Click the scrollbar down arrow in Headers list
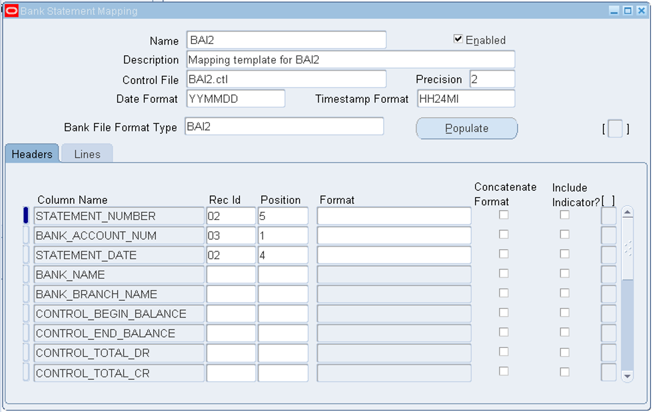Screen dimensions: 653x412 pos(627,375)
